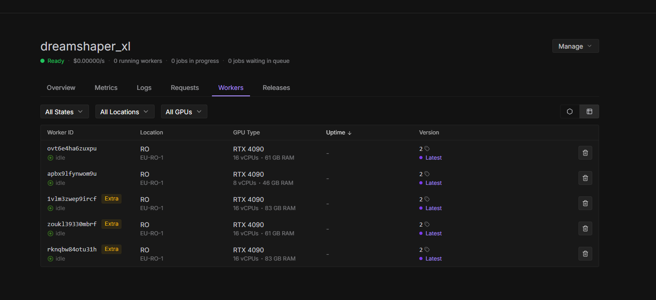This screenshot has height=300, width=656.
Task: Click version tag icon for ovt6e4ha6zuxpu
Action: (x=427, y=149)
